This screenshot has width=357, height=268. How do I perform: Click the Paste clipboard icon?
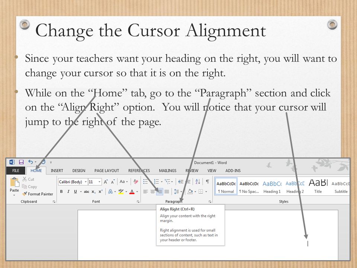[15, 182]
